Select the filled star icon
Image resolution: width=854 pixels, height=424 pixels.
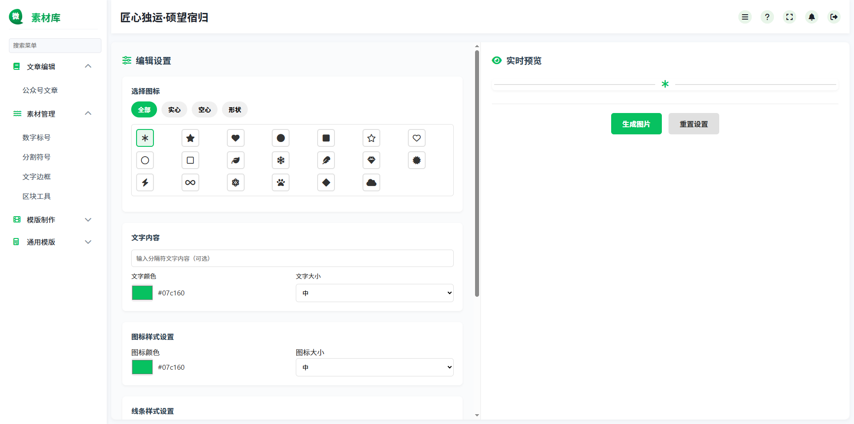coord(190,138)
